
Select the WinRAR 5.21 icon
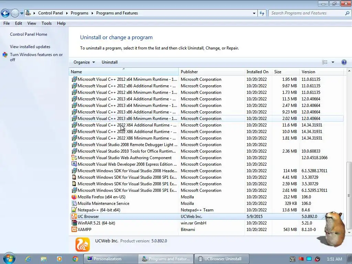click(x=74, y=223)
